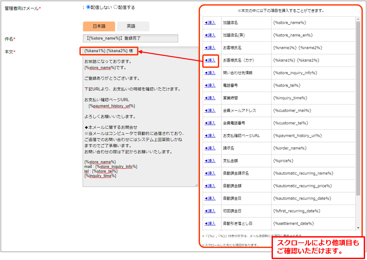Select the 配信する radio button
367x260 pixels.
[x=115, y=7]
